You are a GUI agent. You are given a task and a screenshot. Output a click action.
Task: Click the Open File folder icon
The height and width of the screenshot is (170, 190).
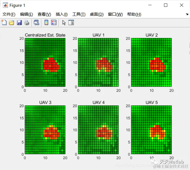tap(12, 23)
